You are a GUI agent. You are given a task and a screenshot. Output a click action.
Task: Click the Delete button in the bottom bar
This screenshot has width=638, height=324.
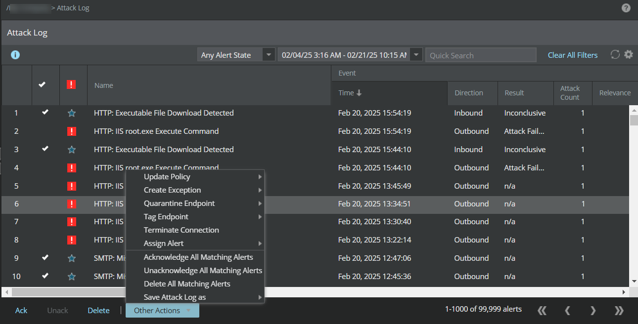[x=98, y=311]
